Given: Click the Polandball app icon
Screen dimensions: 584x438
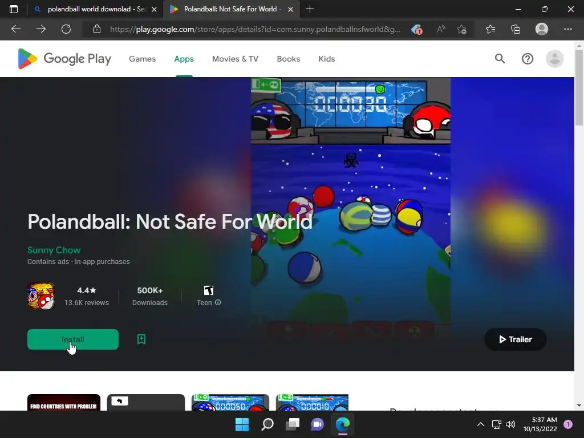Looking at the screenshot, I should [41, 296].
